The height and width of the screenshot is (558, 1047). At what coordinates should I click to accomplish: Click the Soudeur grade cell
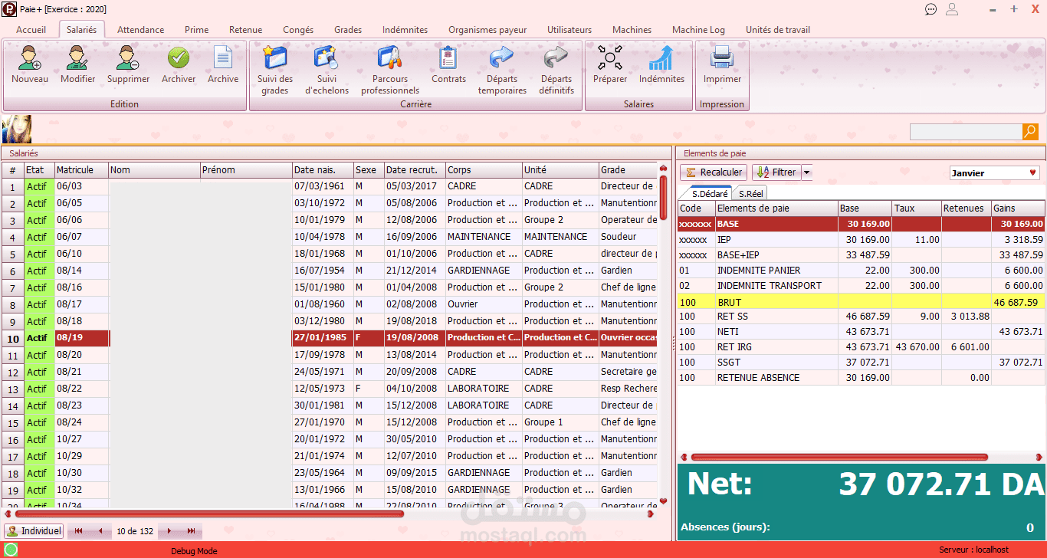(x=628, y=237)
